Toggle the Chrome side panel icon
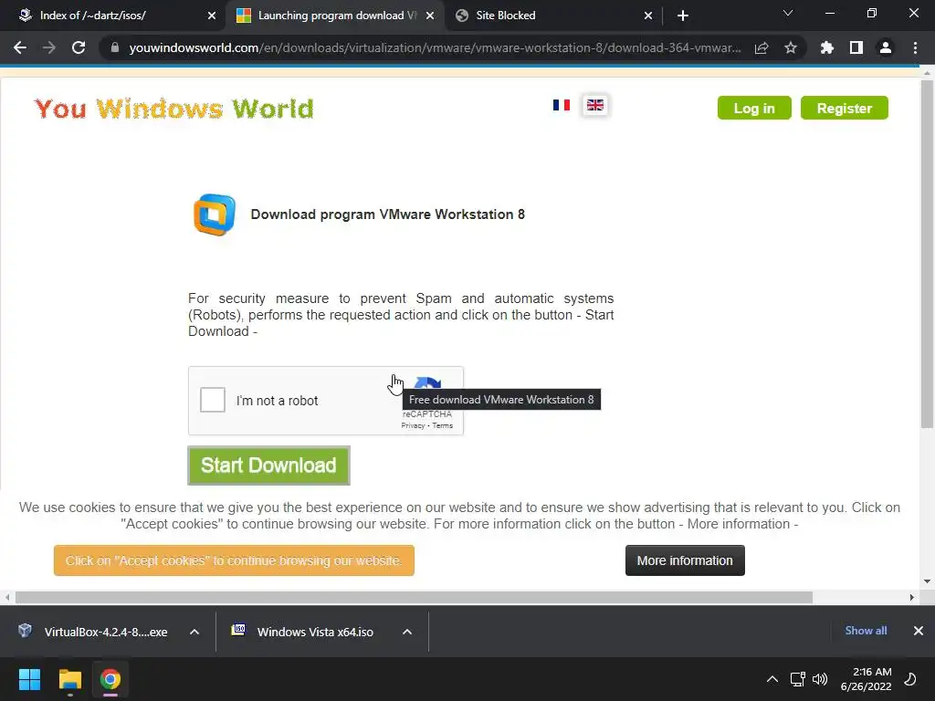The height and width of the screenshot is (701, 935). [x=856, y=47]
